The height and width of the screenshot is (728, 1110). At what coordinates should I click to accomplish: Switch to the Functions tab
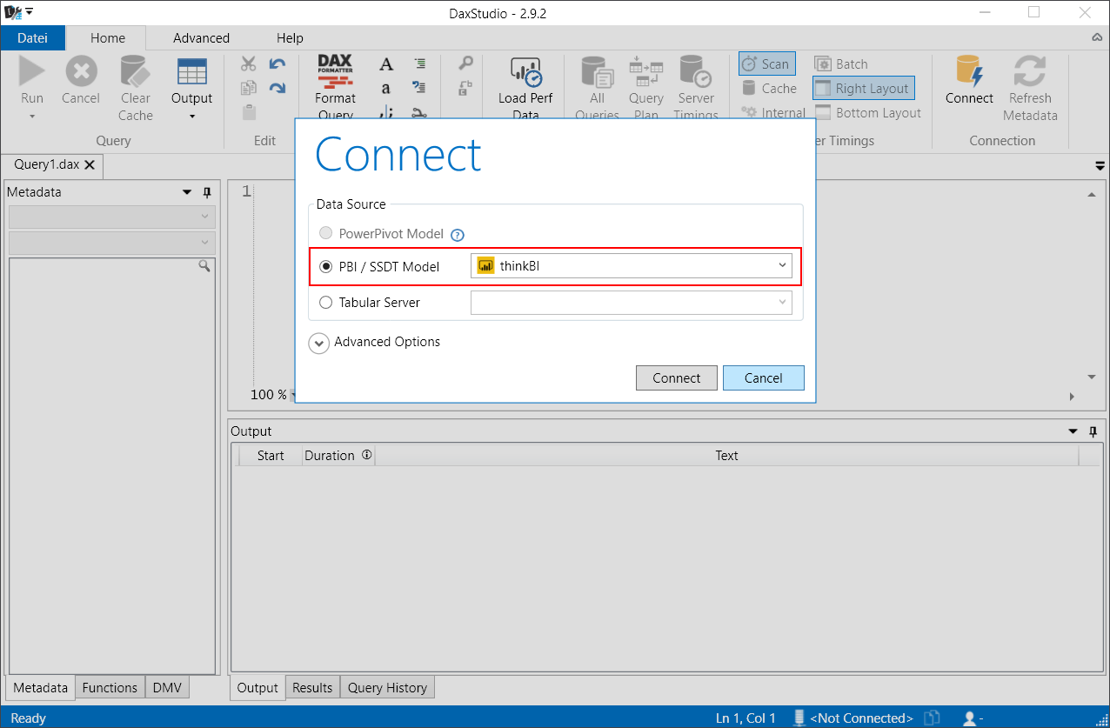coord(110,687)
